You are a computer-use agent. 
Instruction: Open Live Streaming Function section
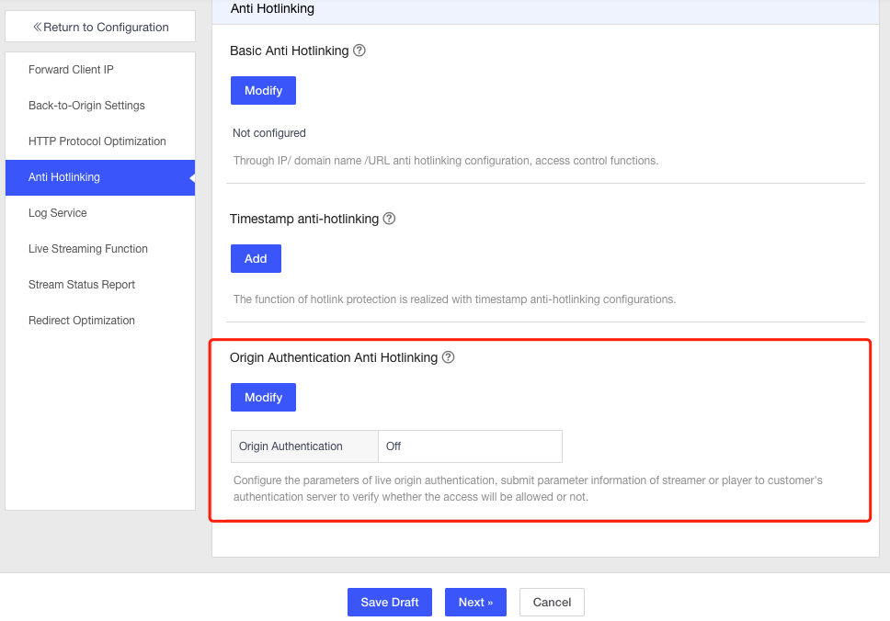coord(100,249)
